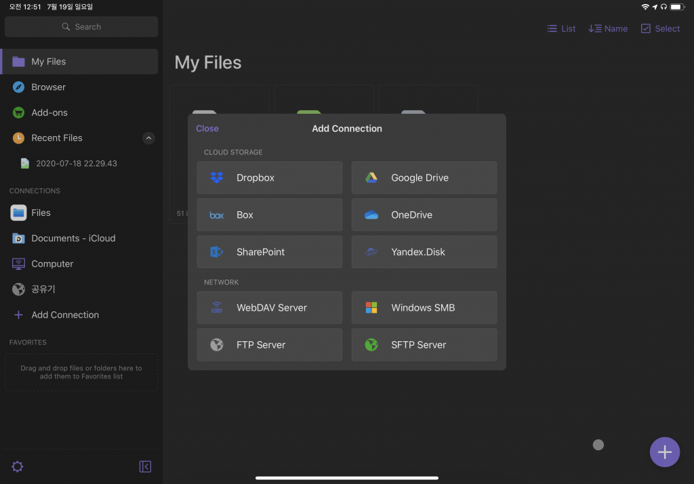Click the Recent Files clock icon
The height and width of the screenshot is (484, 694).
18,138
